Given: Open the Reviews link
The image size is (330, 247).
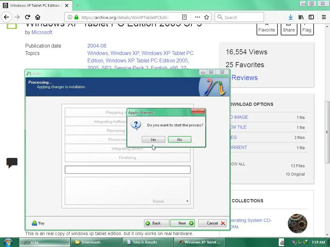Looking at the screenshot, I should click(x=245, y=78).
